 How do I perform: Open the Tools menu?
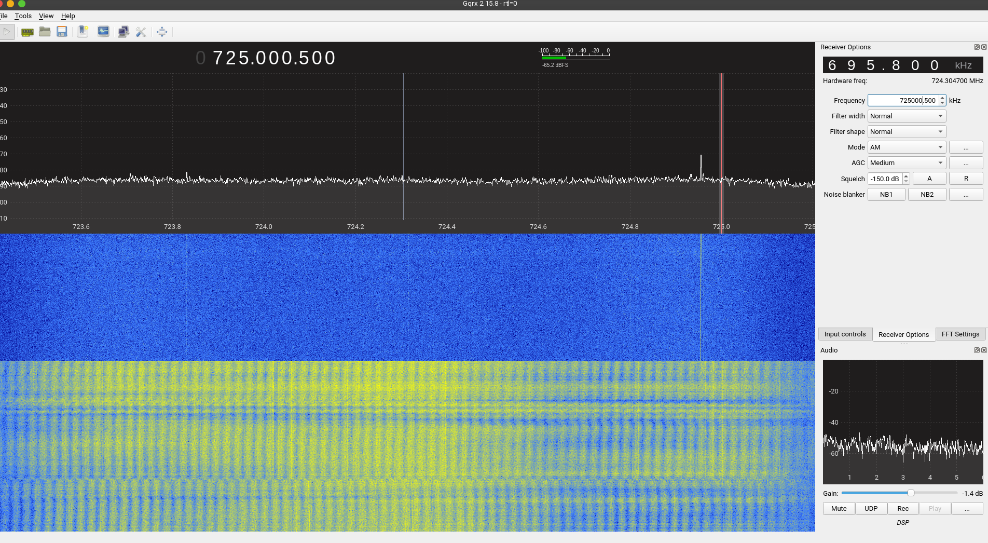coord(23,16)
